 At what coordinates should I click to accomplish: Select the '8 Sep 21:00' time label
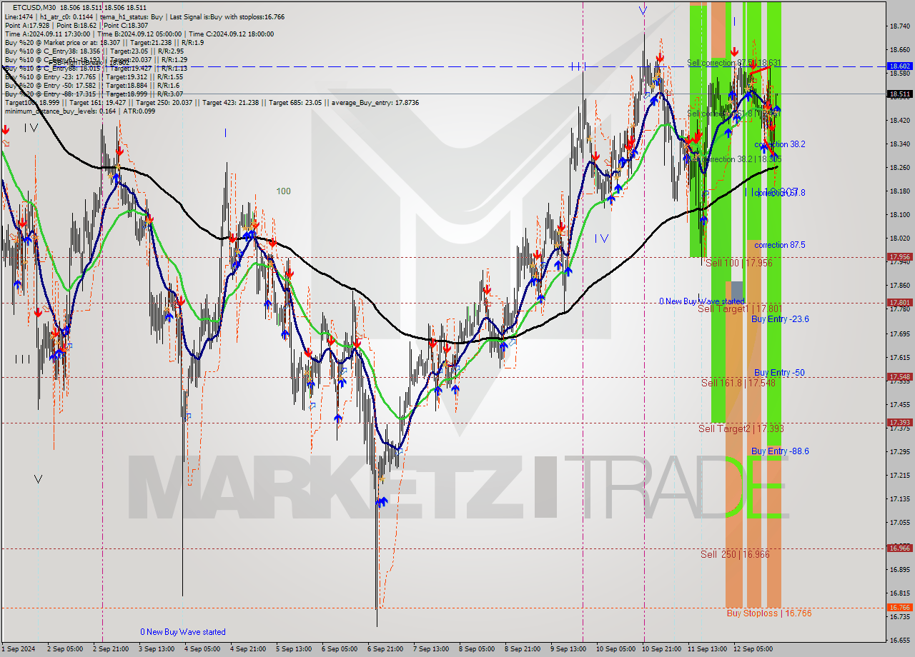[522, 649]
